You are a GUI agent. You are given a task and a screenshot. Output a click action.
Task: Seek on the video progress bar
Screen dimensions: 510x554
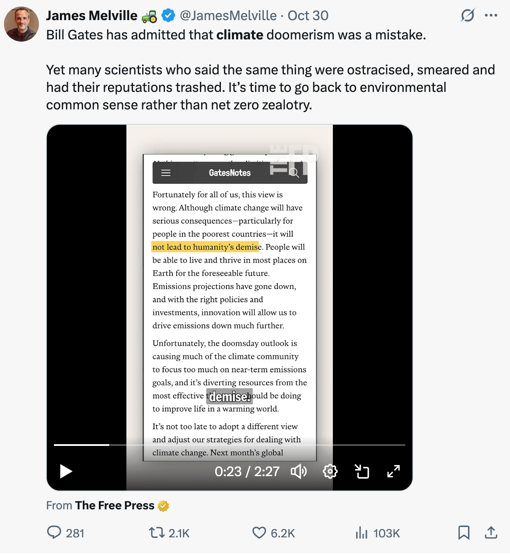point(230,445)
